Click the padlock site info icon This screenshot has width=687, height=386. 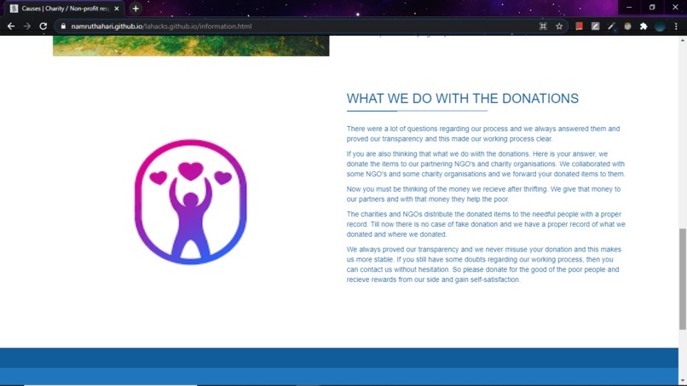63,26
